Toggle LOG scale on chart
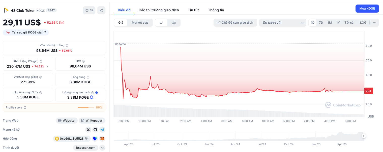 [x=363, y=23]
